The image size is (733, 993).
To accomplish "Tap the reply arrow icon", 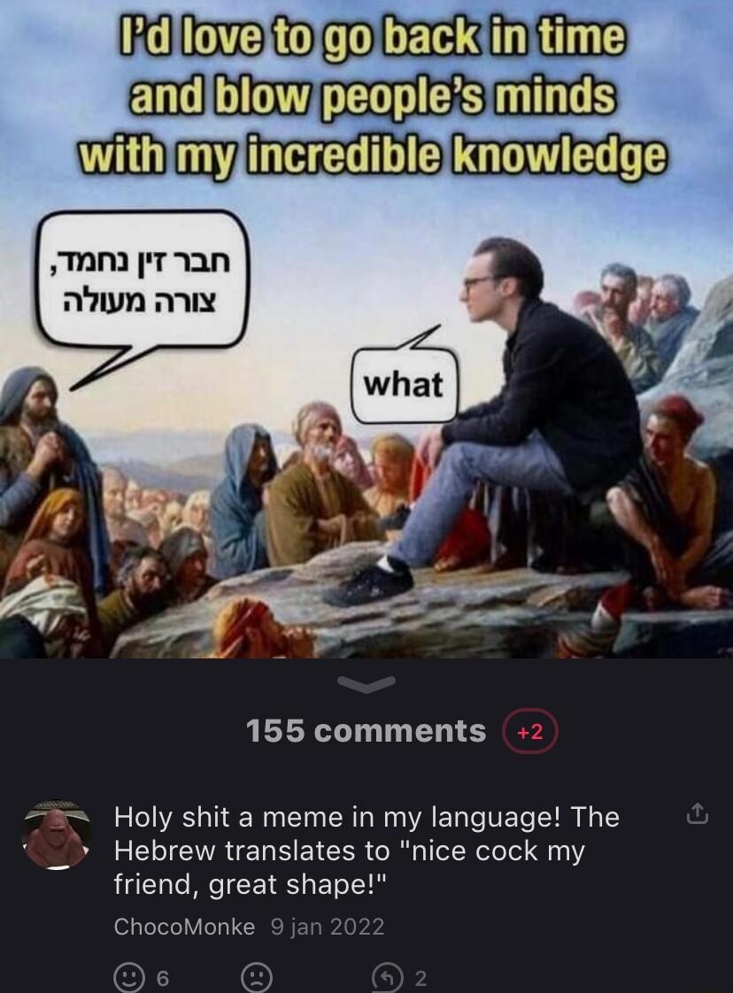I will [388, 977].
